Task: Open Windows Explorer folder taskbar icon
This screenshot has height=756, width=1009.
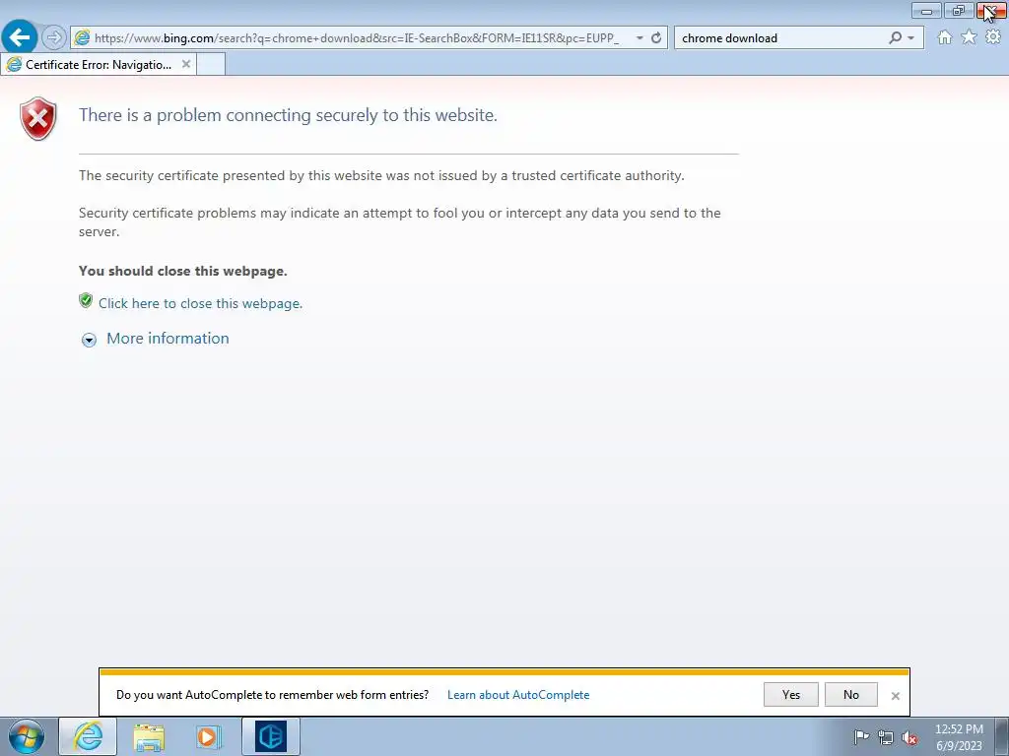Action: (x=149, y=736)
